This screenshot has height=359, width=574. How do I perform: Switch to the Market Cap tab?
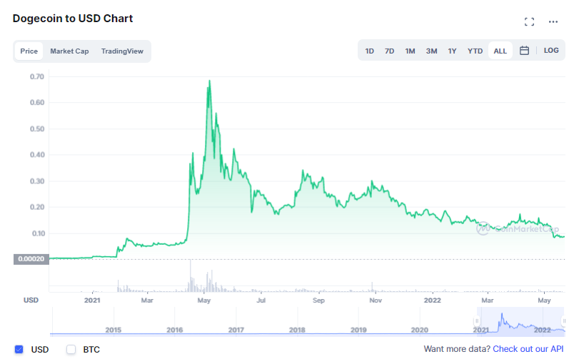click(x=69, y=51)
